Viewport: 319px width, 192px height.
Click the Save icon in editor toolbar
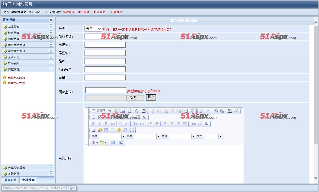(x=123, y=111)
